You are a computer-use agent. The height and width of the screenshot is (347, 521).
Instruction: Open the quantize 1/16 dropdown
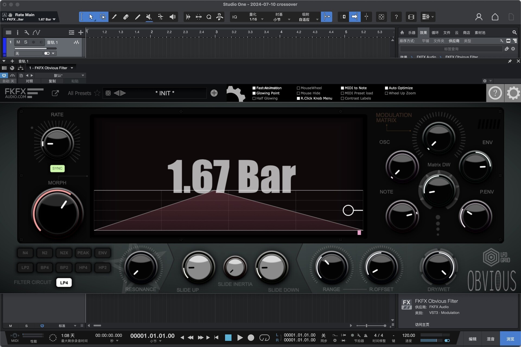(262, 19)
